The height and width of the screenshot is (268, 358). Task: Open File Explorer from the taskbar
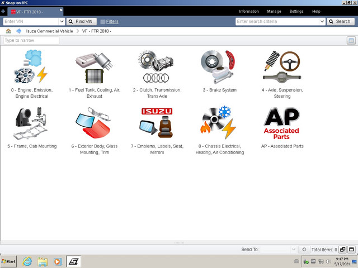(x=43, y=261)
